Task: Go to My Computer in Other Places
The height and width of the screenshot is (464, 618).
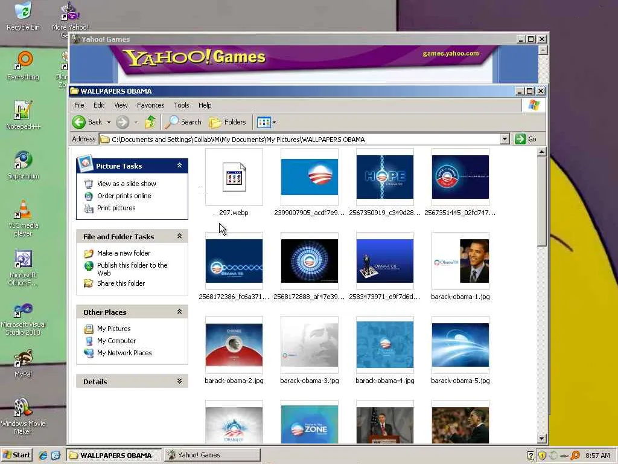Action: pos(116,341)
